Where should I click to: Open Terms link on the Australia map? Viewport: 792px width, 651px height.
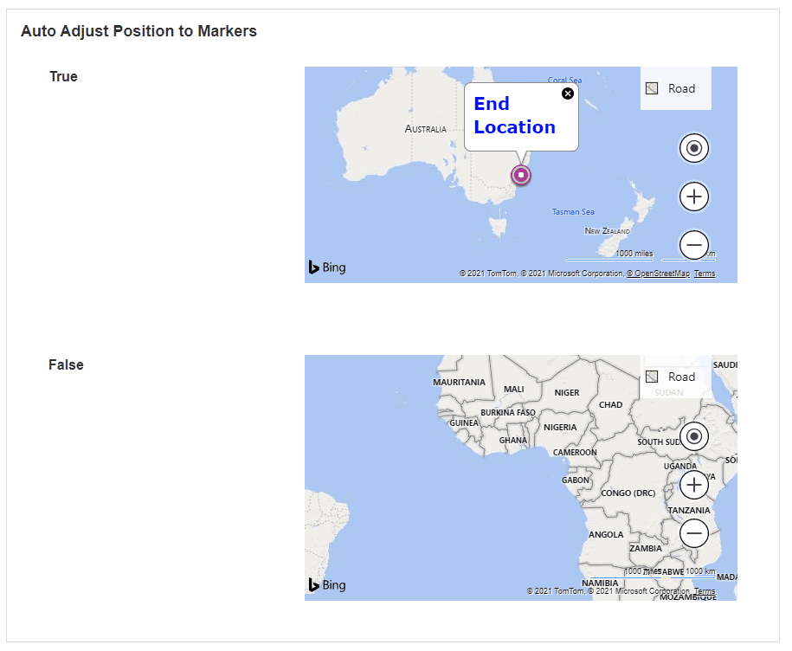705,274
